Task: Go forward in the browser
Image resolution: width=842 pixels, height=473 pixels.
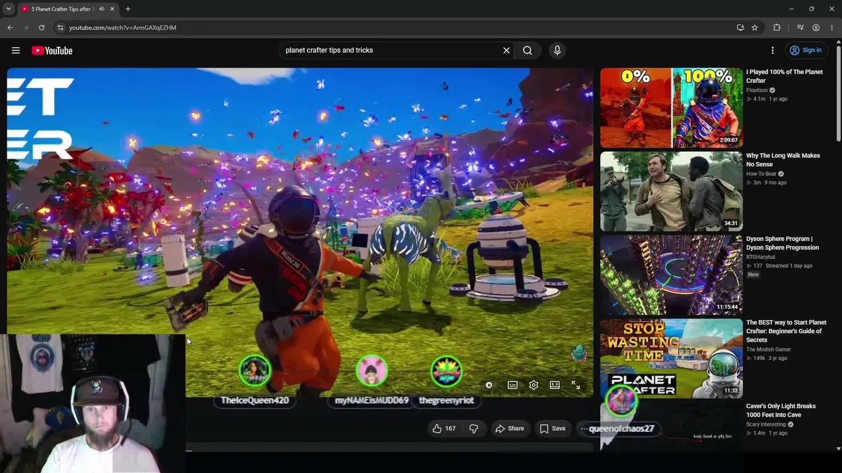Action: tap(26, 28)
